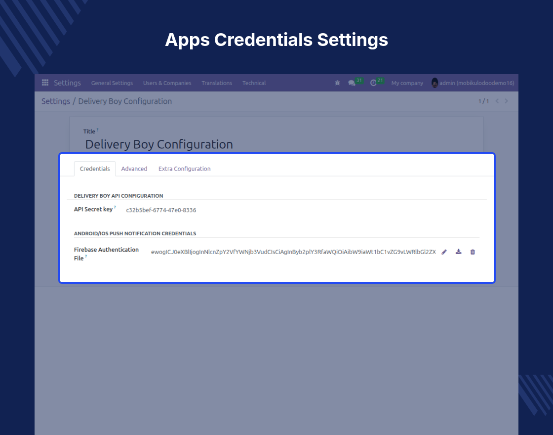
Task: Open the Users & Companies menu
Action: pos(167,83)
